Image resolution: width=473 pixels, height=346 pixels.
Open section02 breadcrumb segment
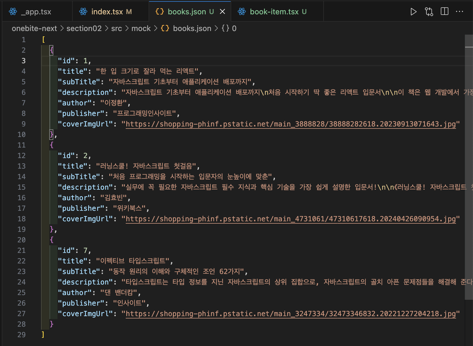pyautogui.click(x=84, y=28)
